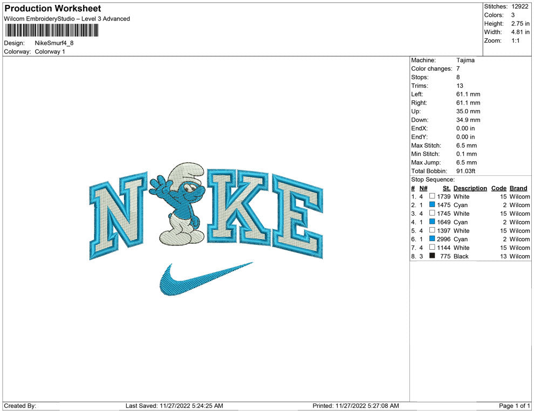Click the black swatch in the 775 Black row
Screen dimensions: 534x411
click(x=432, y=256)
